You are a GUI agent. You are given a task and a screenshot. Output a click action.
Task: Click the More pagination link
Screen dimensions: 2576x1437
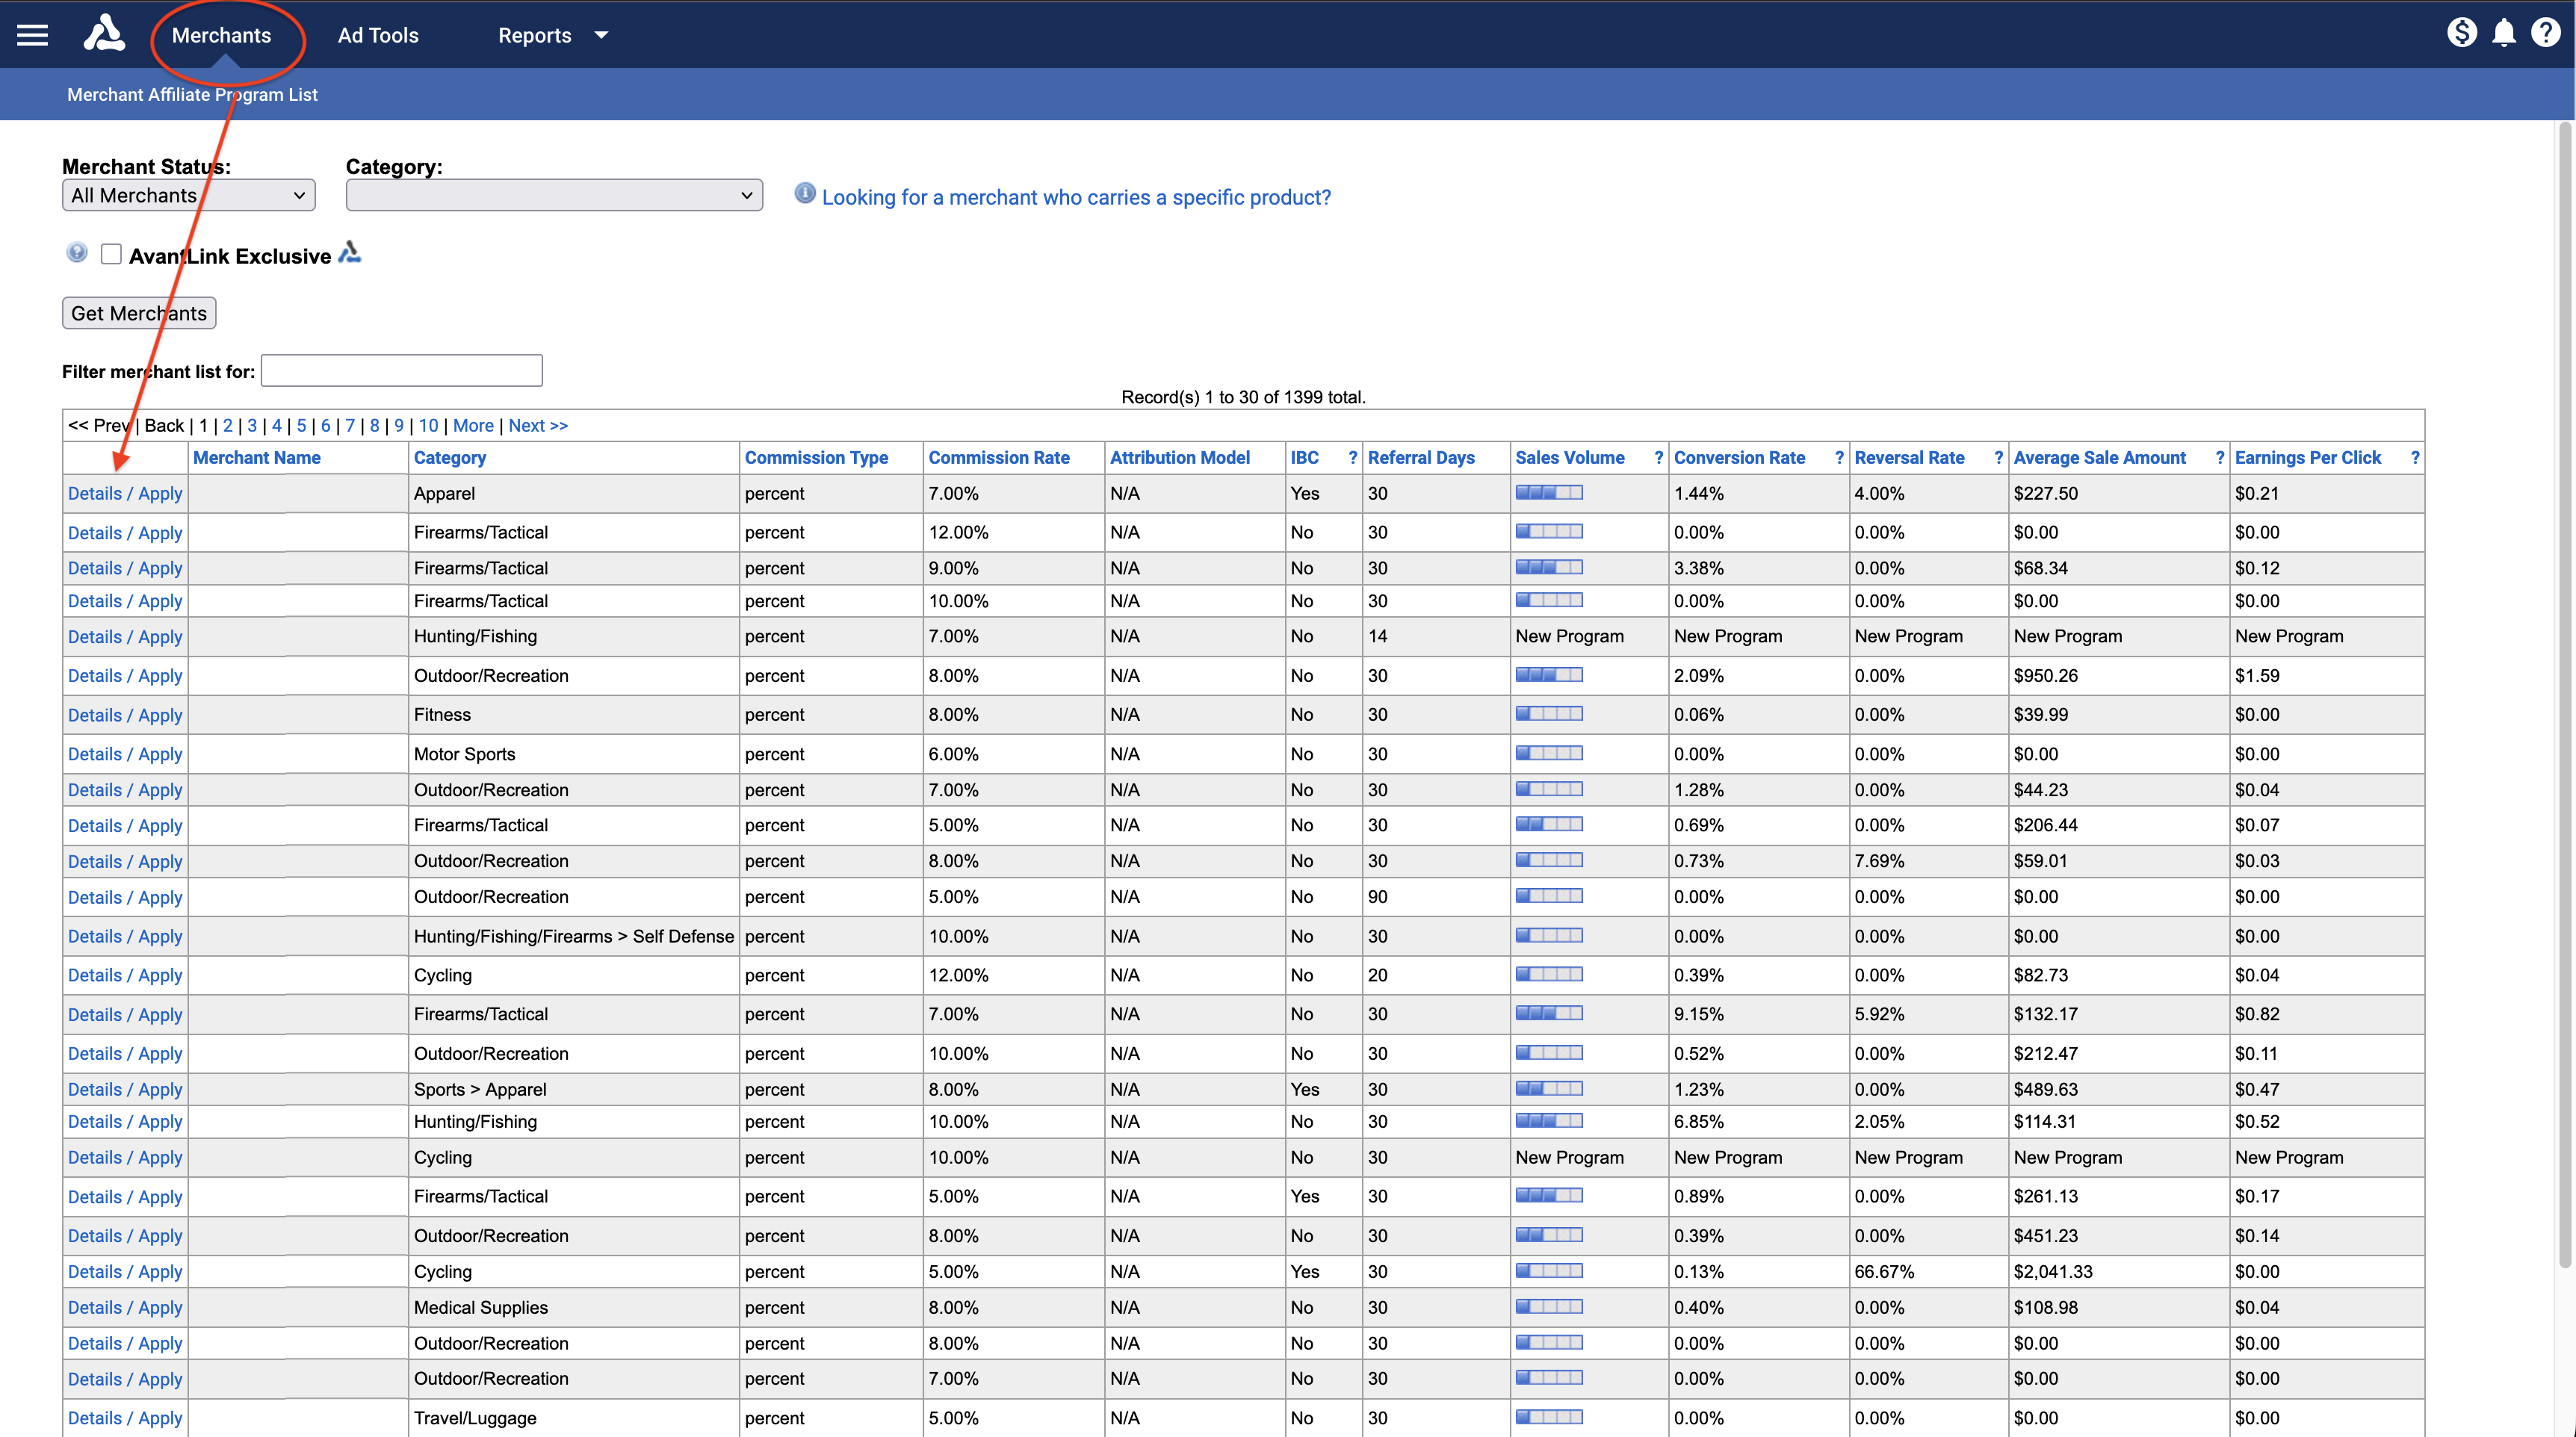tap(473, 426)
